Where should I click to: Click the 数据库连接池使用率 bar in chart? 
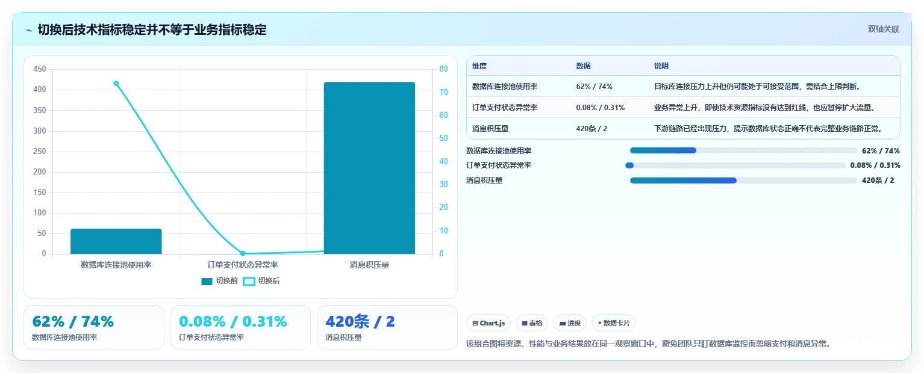click(x=116, y=241)
